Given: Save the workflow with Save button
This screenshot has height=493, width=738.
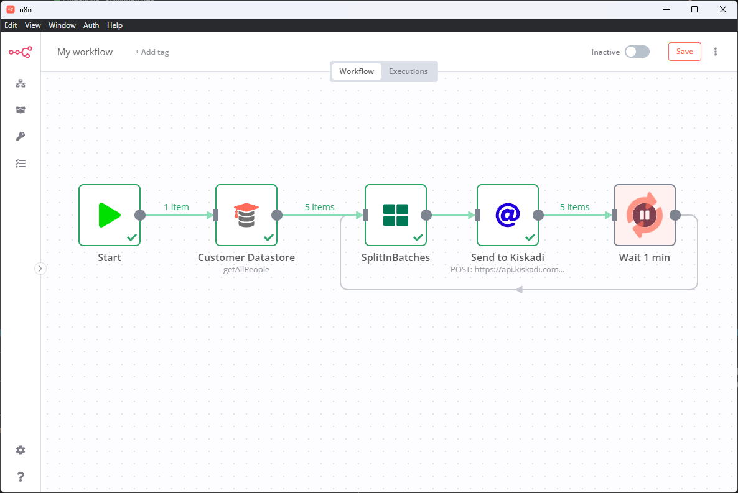Looking at the screenshot, I should 684,52.
